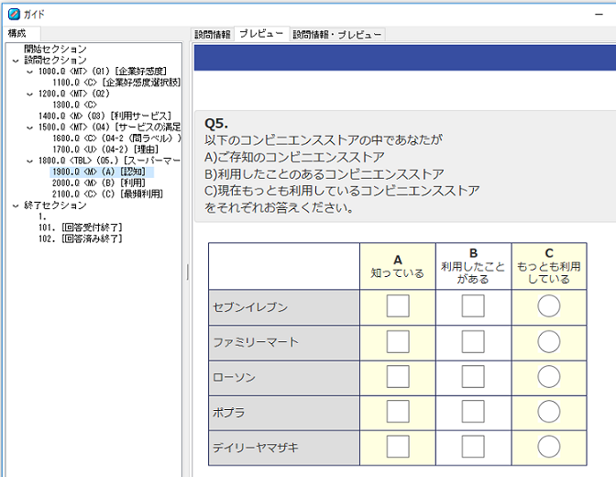This screenshot has height=477, width=616.
Task: Click the ファミリーマート row label
Action: 284,342
